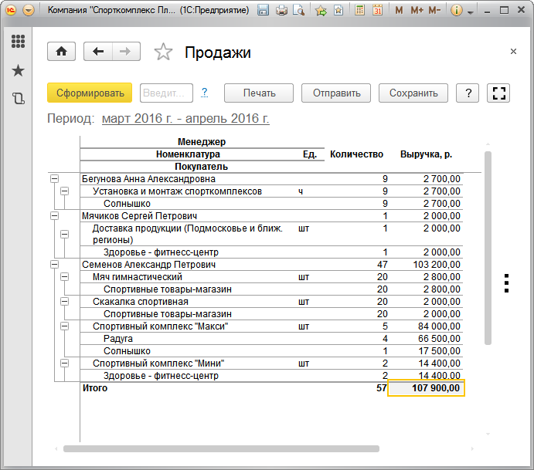Click the Печать button

pos(259,93)
